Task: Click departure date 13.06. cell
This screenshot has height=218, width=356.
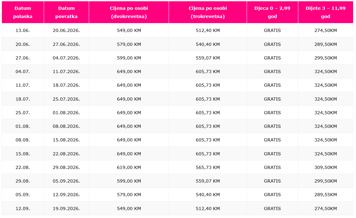Action: coord(23,31)
